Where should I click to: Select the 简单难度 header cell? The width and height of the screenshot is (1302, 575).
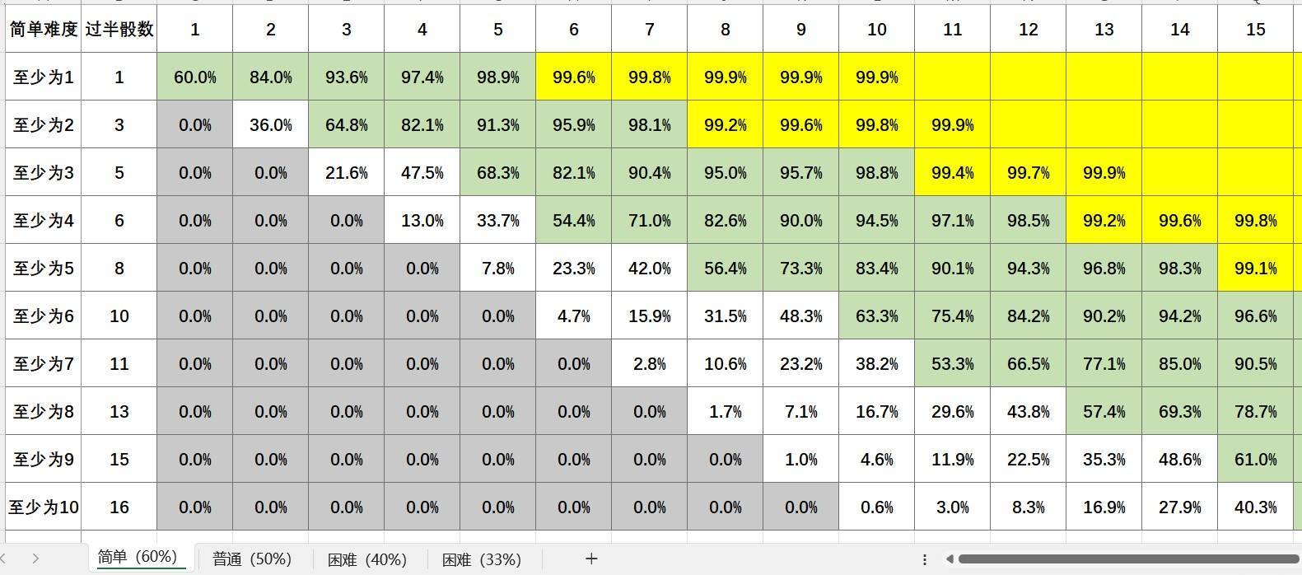[44, 30]
